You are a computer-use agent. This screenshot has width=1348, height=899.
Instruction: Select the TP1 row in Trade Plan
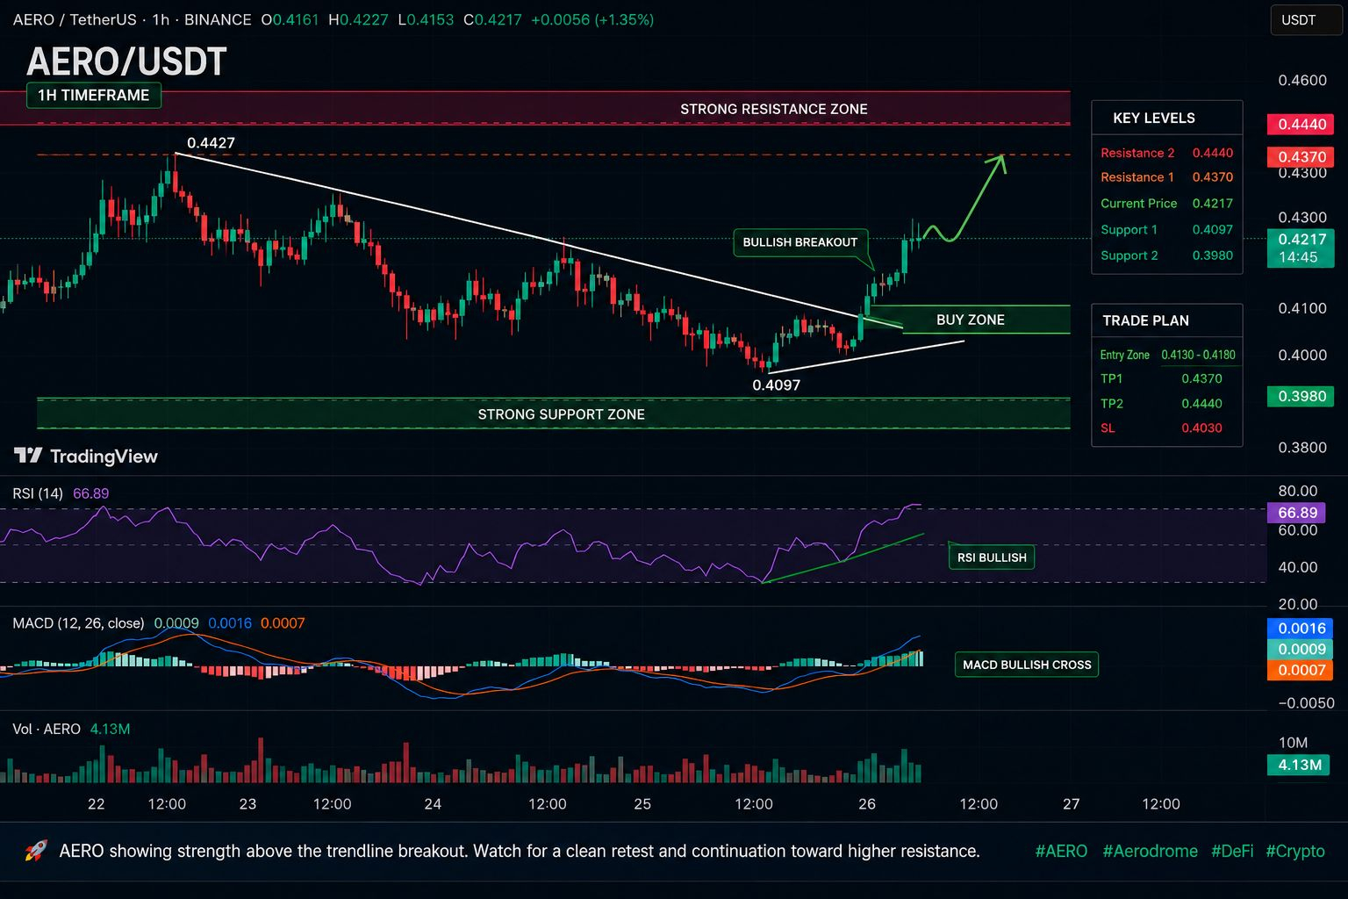[x=1167, y=378]
